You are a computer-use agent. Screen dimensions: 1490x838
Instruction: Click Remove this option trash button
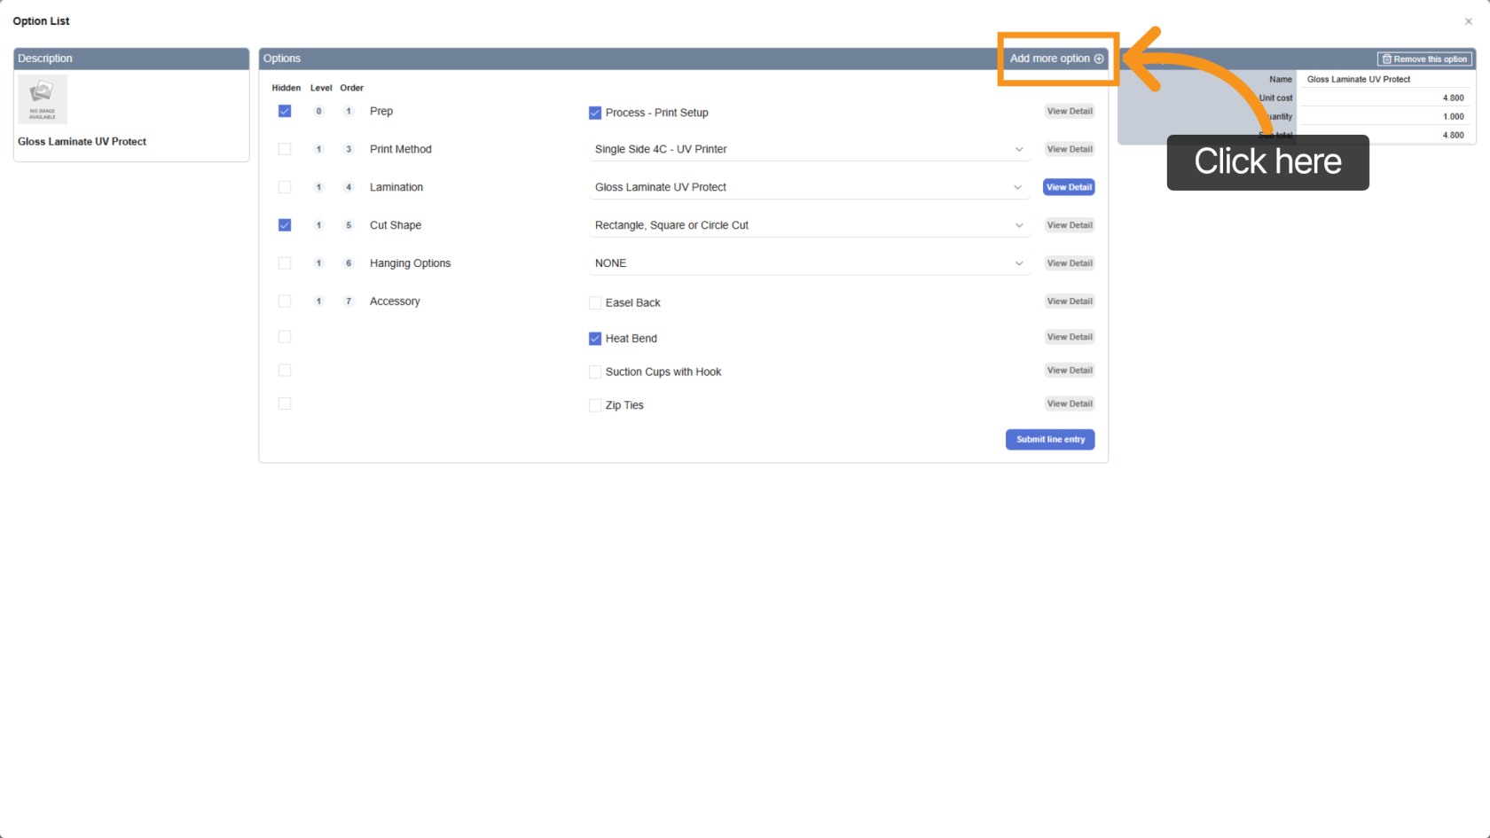[1424, 59]
